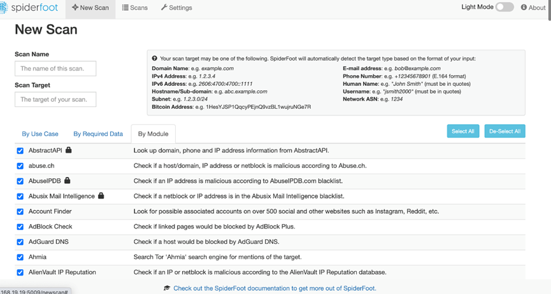Switch to the By Use Case tab

(40, 134)
